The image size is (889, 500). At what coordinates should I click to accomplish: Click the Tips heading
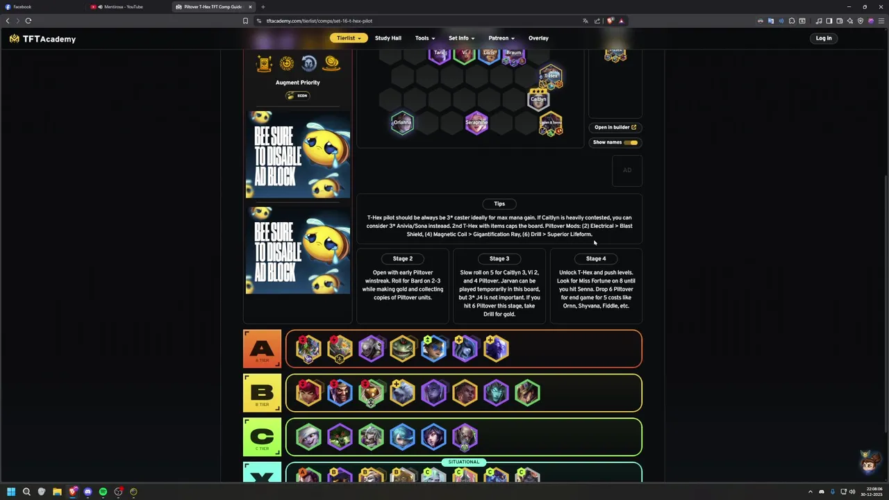click(499, 203)
